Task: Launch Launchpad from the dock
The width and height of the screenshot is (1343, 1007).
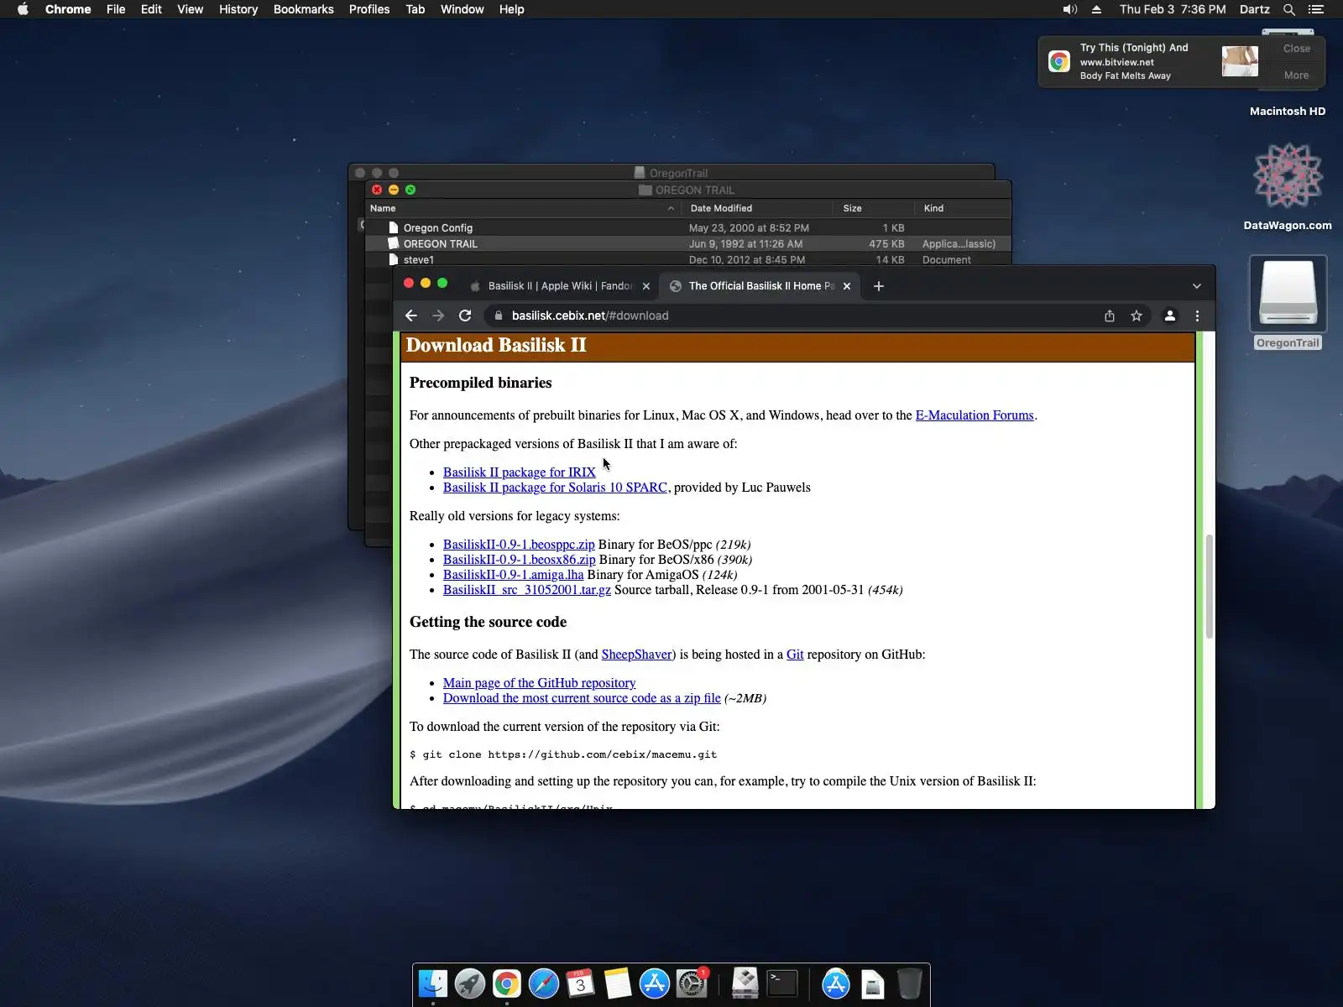Action: [470, 984]
